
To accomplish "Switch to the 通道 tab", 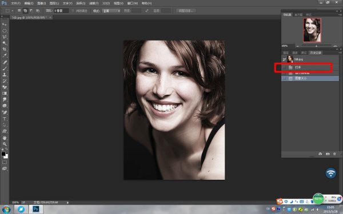I will click(294, 53).
